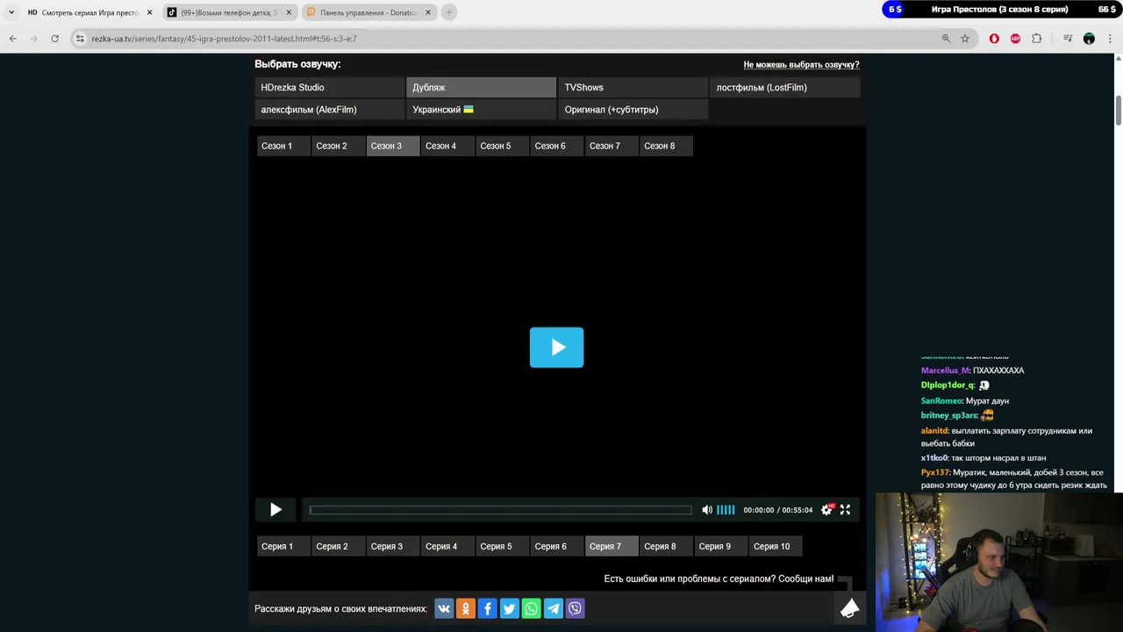Share on Facebook
The height and width of the screenshot is (632, 1123).
point(488,608)
